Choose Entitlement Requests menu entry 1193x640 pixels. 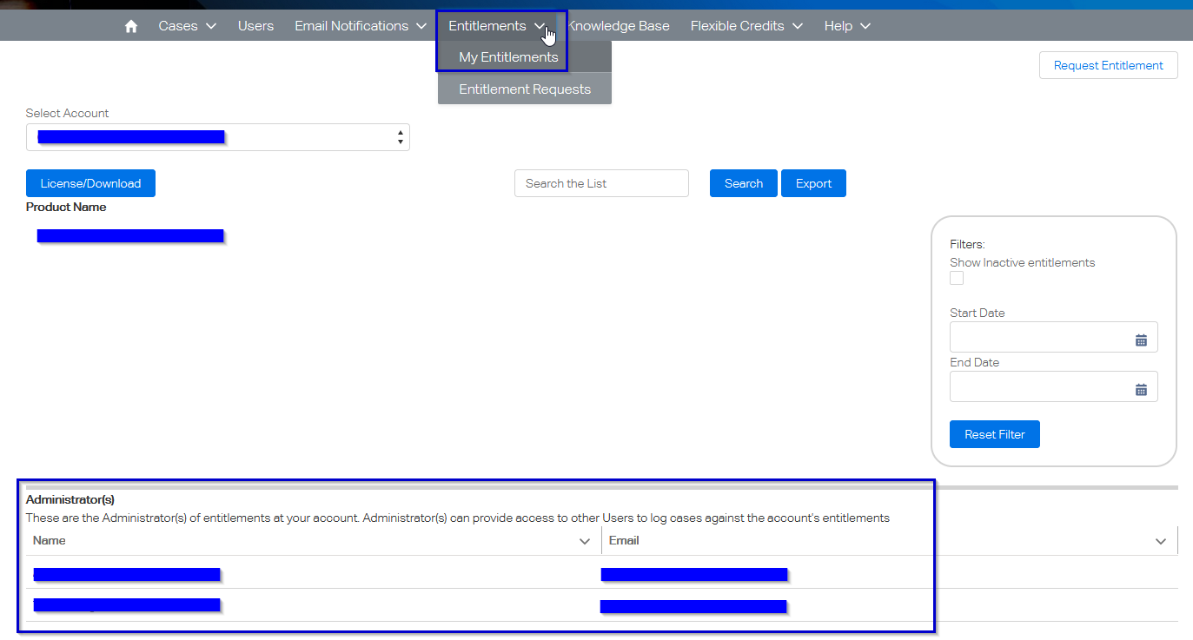[x=525, y=89]
